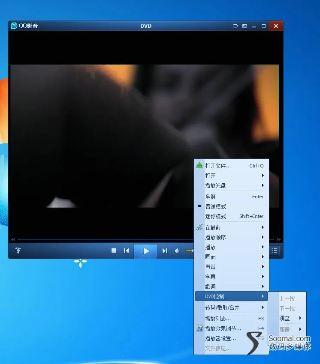Screen dimensions: 320x364
Task: Click 下一段 in DVD submenu
Action: (287, 308)
